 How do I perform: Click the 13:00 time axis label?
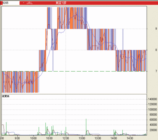[82, 138]
